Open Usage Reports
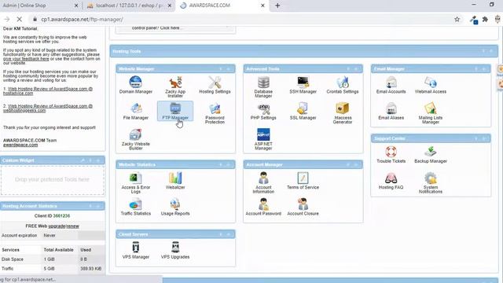 [175, 207]
